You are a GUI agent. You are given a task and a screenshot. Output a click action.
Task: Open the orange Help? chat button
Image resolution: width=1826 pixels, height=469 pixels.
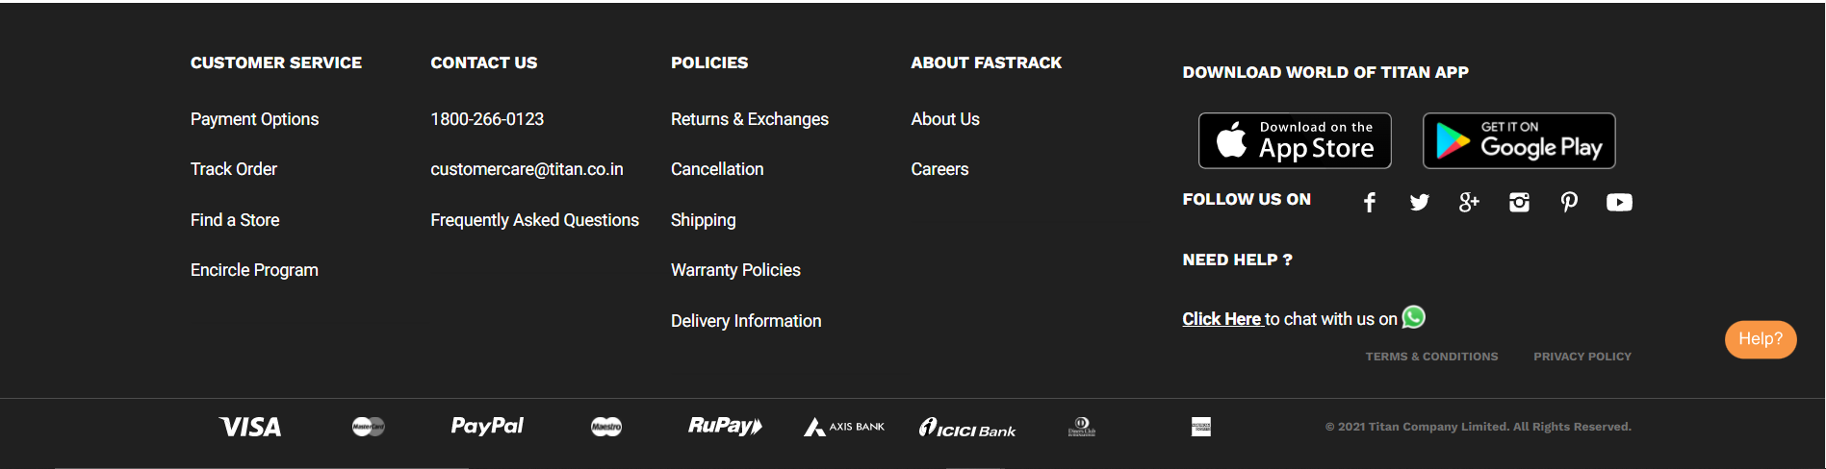pyautogui.click(x=1760, y=339)
